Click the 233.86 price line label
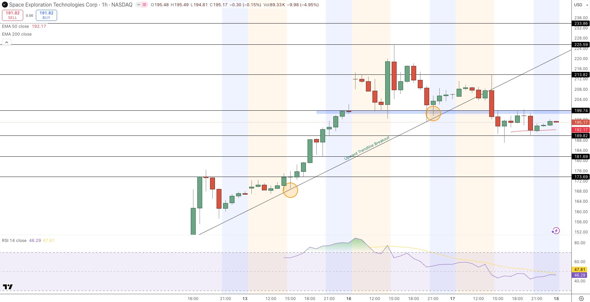This screenshot has height=302, width=590. [x=581, y=24]
